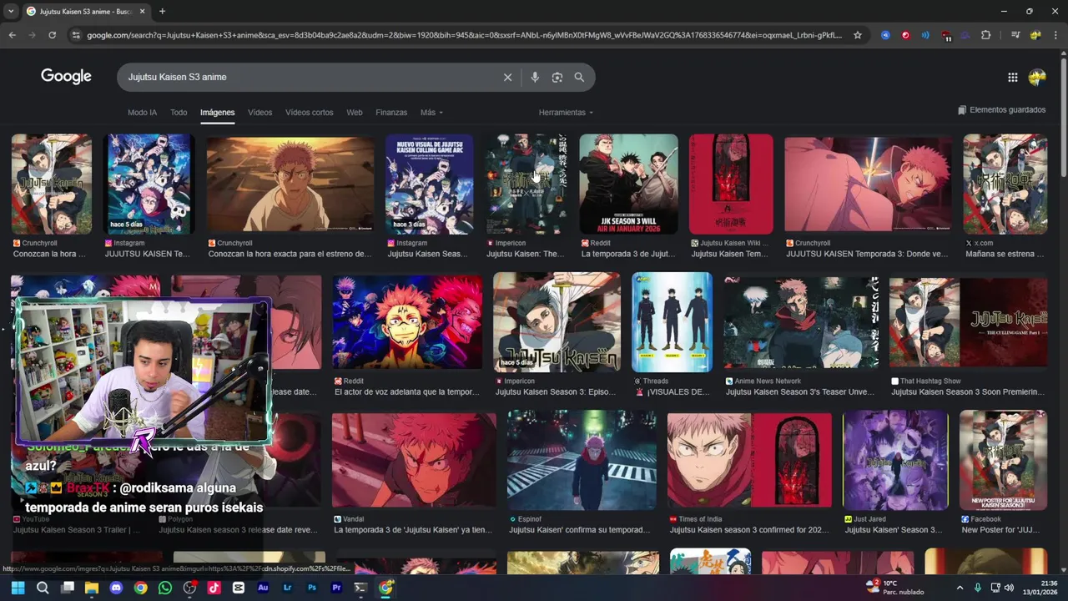Open 'Conozcan la hora exacta para el estreno' link

pos(290,254)
